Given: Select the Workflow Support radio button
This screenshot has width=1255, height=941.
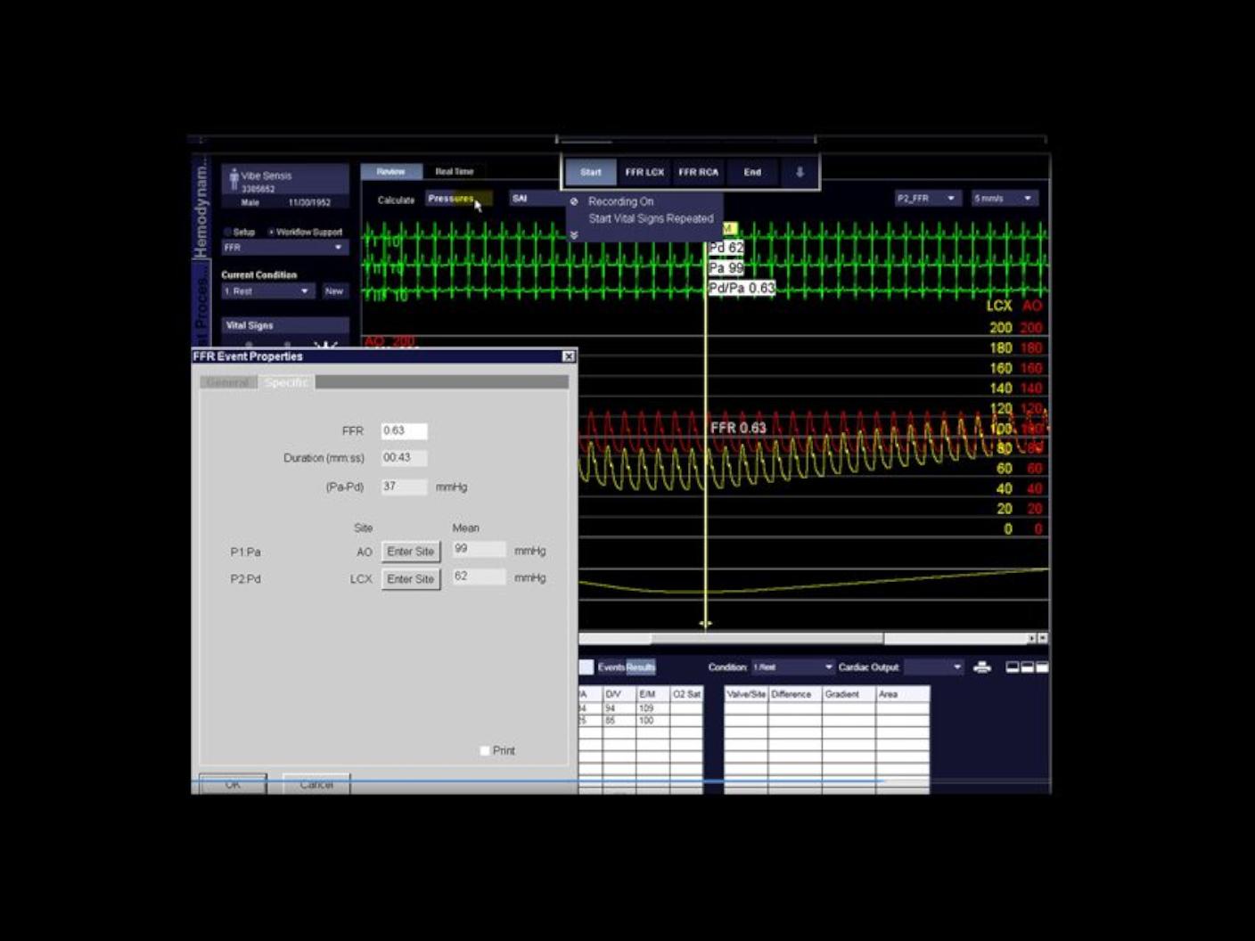Looking at the screenshot, I should (x=271, y=232).
